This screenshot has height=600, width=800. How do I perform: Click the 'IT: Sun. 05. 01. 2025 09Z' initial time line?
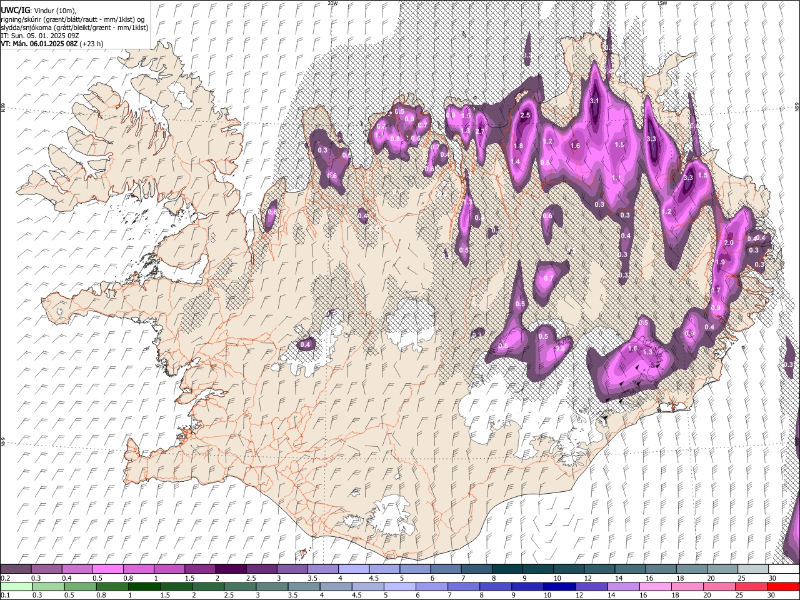pyautogui.click(x=40, y=36)
